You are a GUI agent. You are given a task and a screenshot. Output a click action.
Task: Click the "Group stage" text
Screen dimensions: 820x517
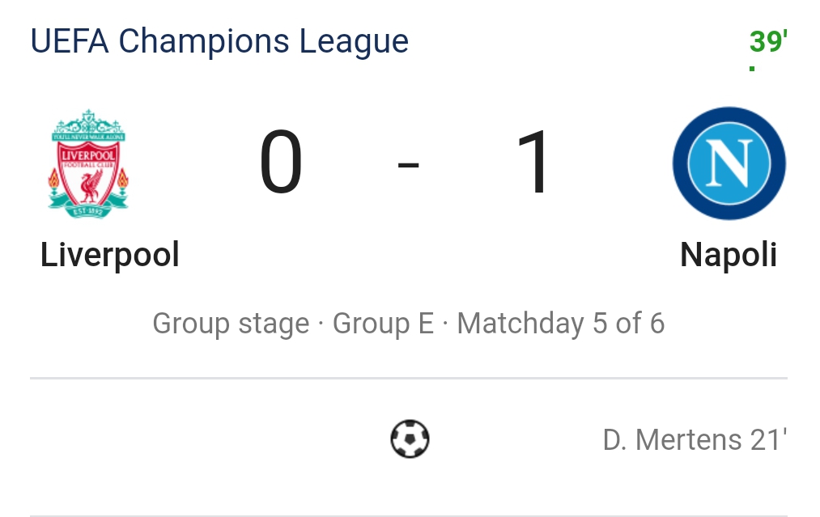[x=231, y=324]
